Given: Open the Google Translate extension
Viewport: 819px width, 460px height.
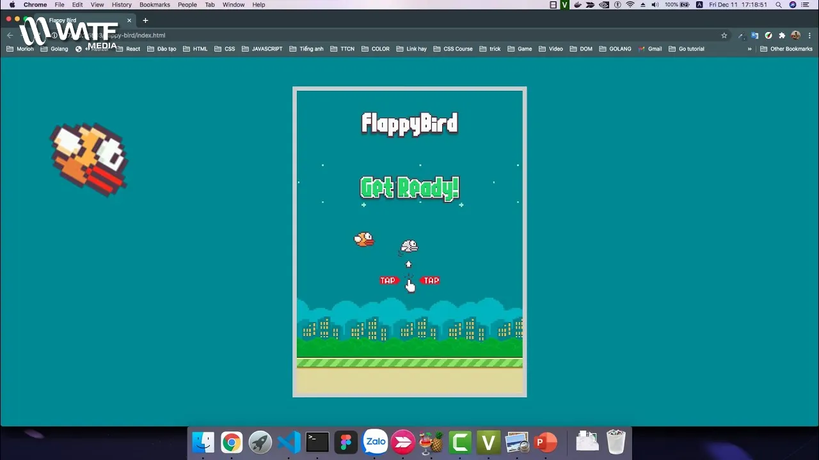Looking at the screenshot, I should click(x=755, y=36).
